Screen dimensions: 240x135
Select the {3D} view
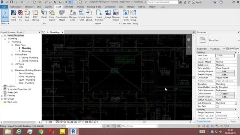pos(21,67)
